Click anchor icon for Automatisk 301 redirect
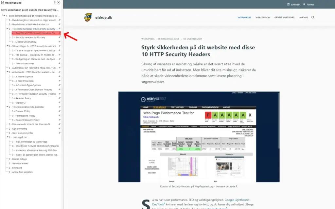 point(60,68)
